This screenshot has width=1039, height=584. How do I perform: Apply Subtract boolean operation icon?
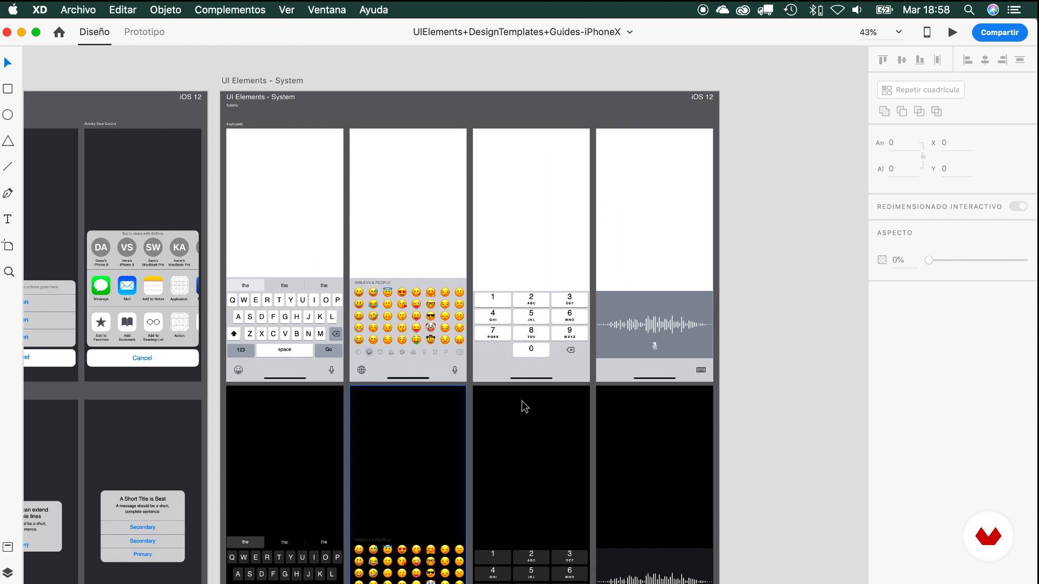[x=902, y=111]
